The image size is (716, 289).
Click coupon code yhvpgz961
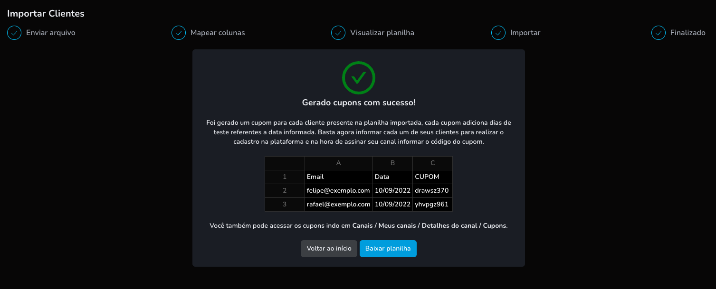pyautogui.click(x=433, y=205)
